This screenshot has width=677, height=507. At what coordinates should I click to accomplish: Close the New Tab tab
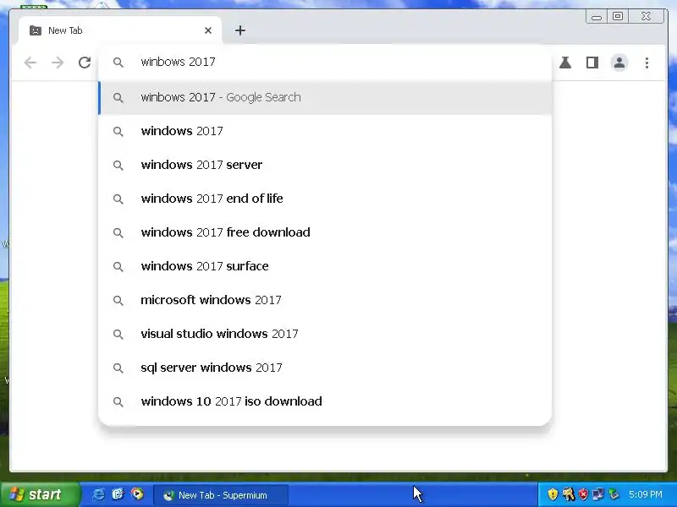pos(208,30)
